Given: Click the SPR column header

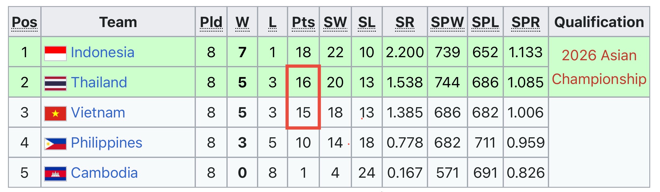Looking at the screenshot, I should pos(526,23).
